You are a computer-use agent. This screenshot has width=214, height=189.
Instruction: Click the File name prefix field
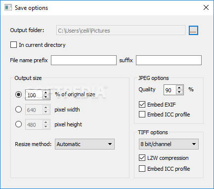tap(84, 60)
